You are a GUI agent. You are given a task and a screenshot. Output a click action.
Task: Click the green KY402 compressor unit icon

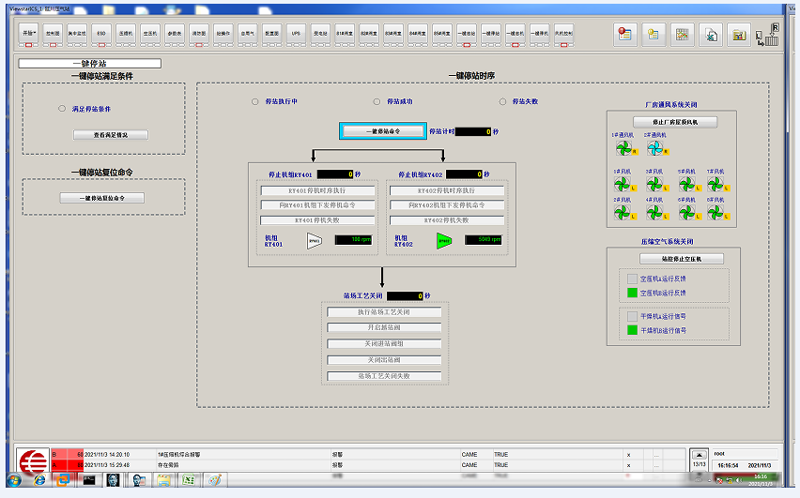(444, 241)
